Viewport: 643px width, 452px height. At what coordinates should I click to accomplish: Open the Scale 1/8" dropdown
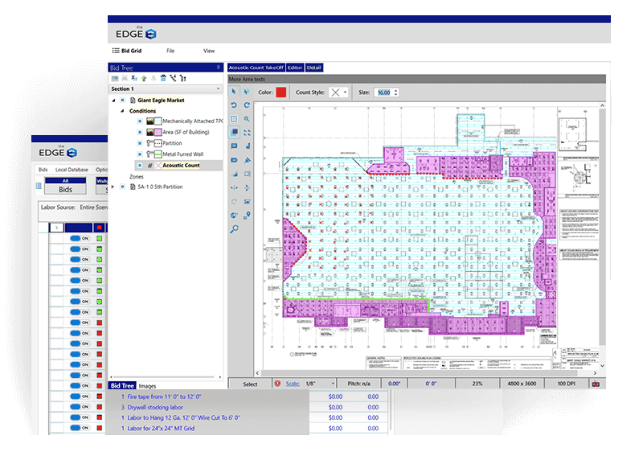click(320, 384)
